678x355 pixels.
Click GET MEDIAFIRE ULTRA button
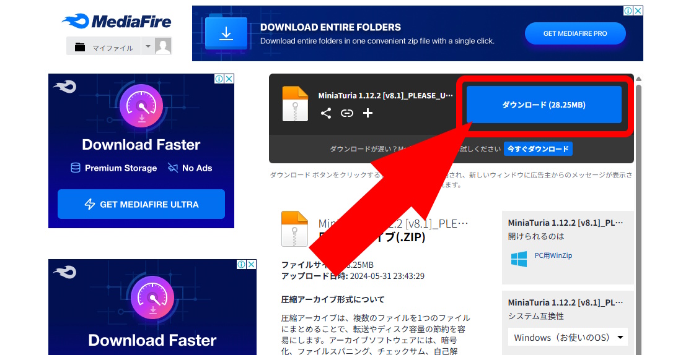(x=141, y=204)
